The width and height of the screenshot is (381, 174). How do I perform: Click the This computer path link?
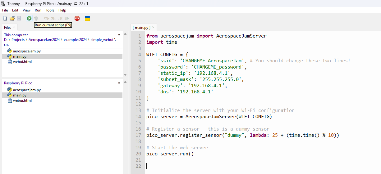(x=60, y=40)
